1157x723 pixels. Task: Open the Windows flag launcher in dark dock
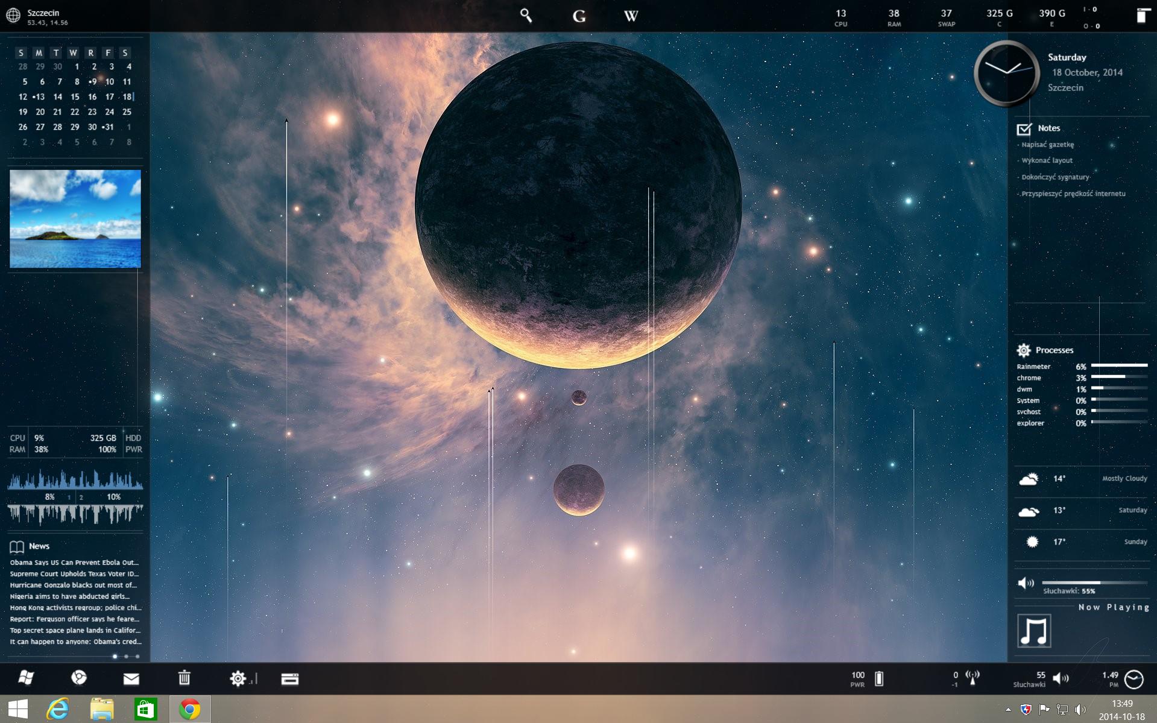tap(26, 678)
